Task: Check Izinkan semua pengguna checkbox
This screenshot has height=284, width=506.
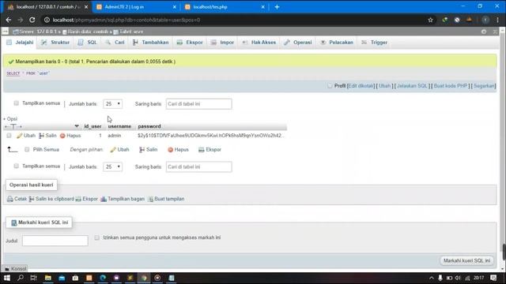Action: point(96,237)
